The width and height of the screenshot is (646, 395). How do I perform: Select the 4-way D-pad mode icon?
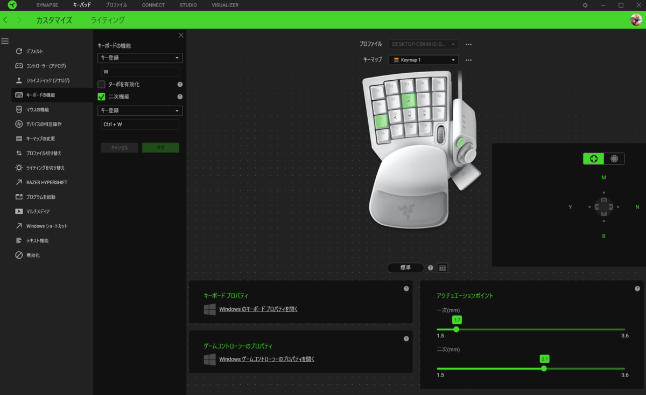pyautogui.click(x=594, y=158)
